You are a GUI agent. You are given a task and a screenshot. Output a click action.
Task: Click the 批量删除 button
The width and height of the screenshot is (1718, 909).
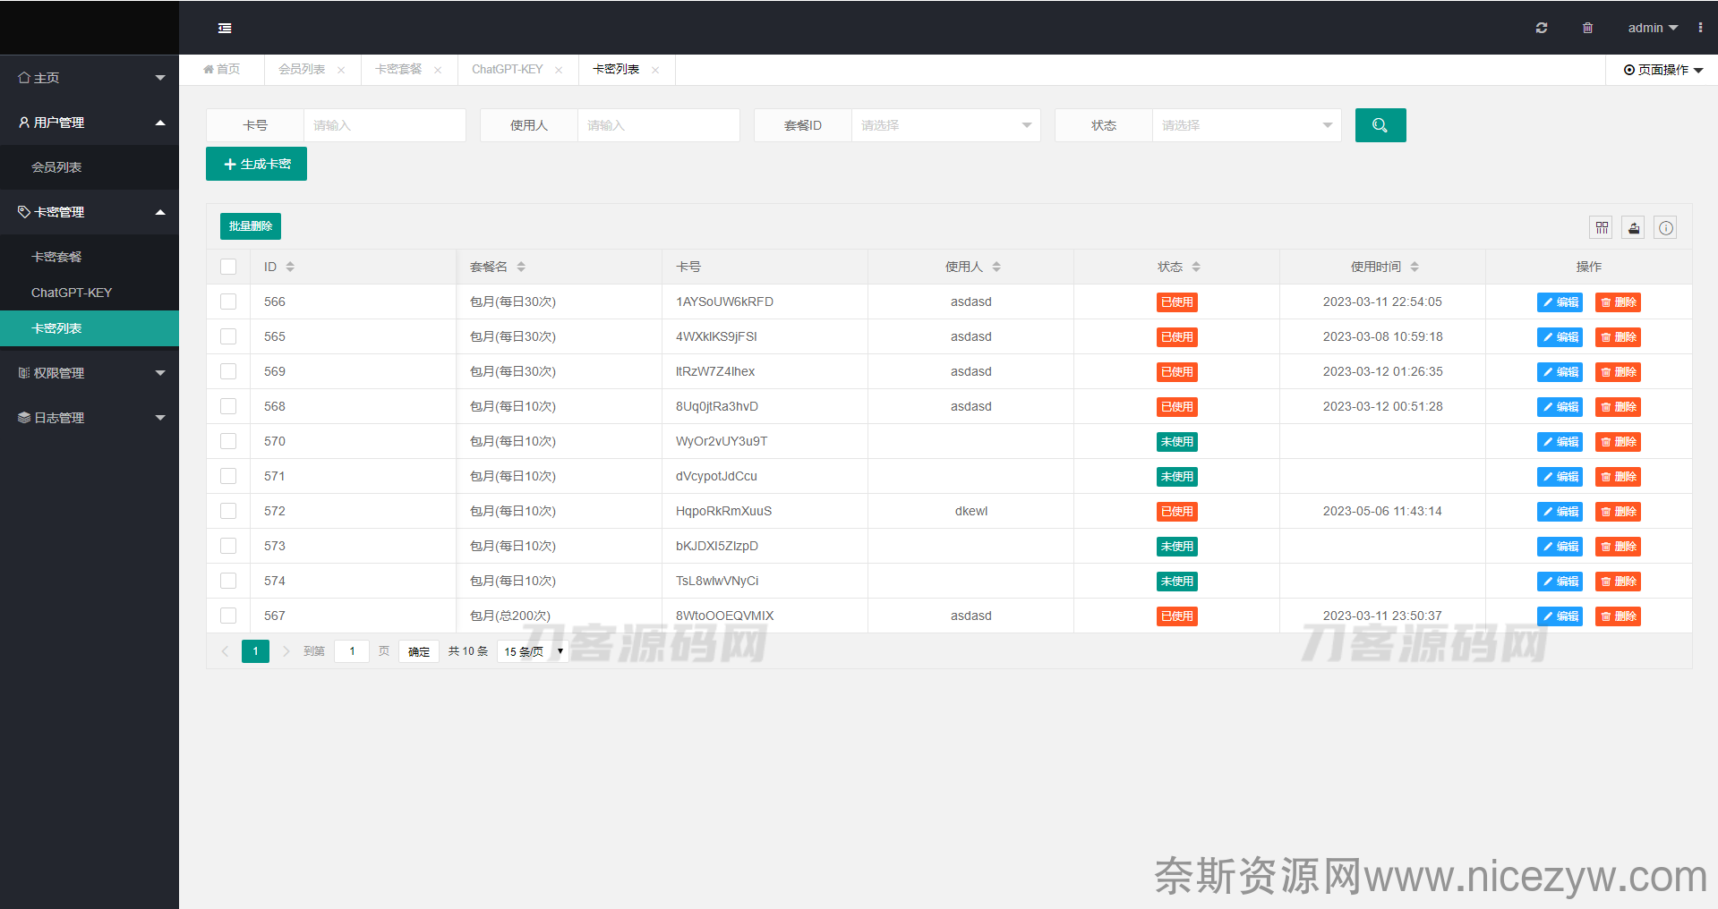click(x=251, y=226)
